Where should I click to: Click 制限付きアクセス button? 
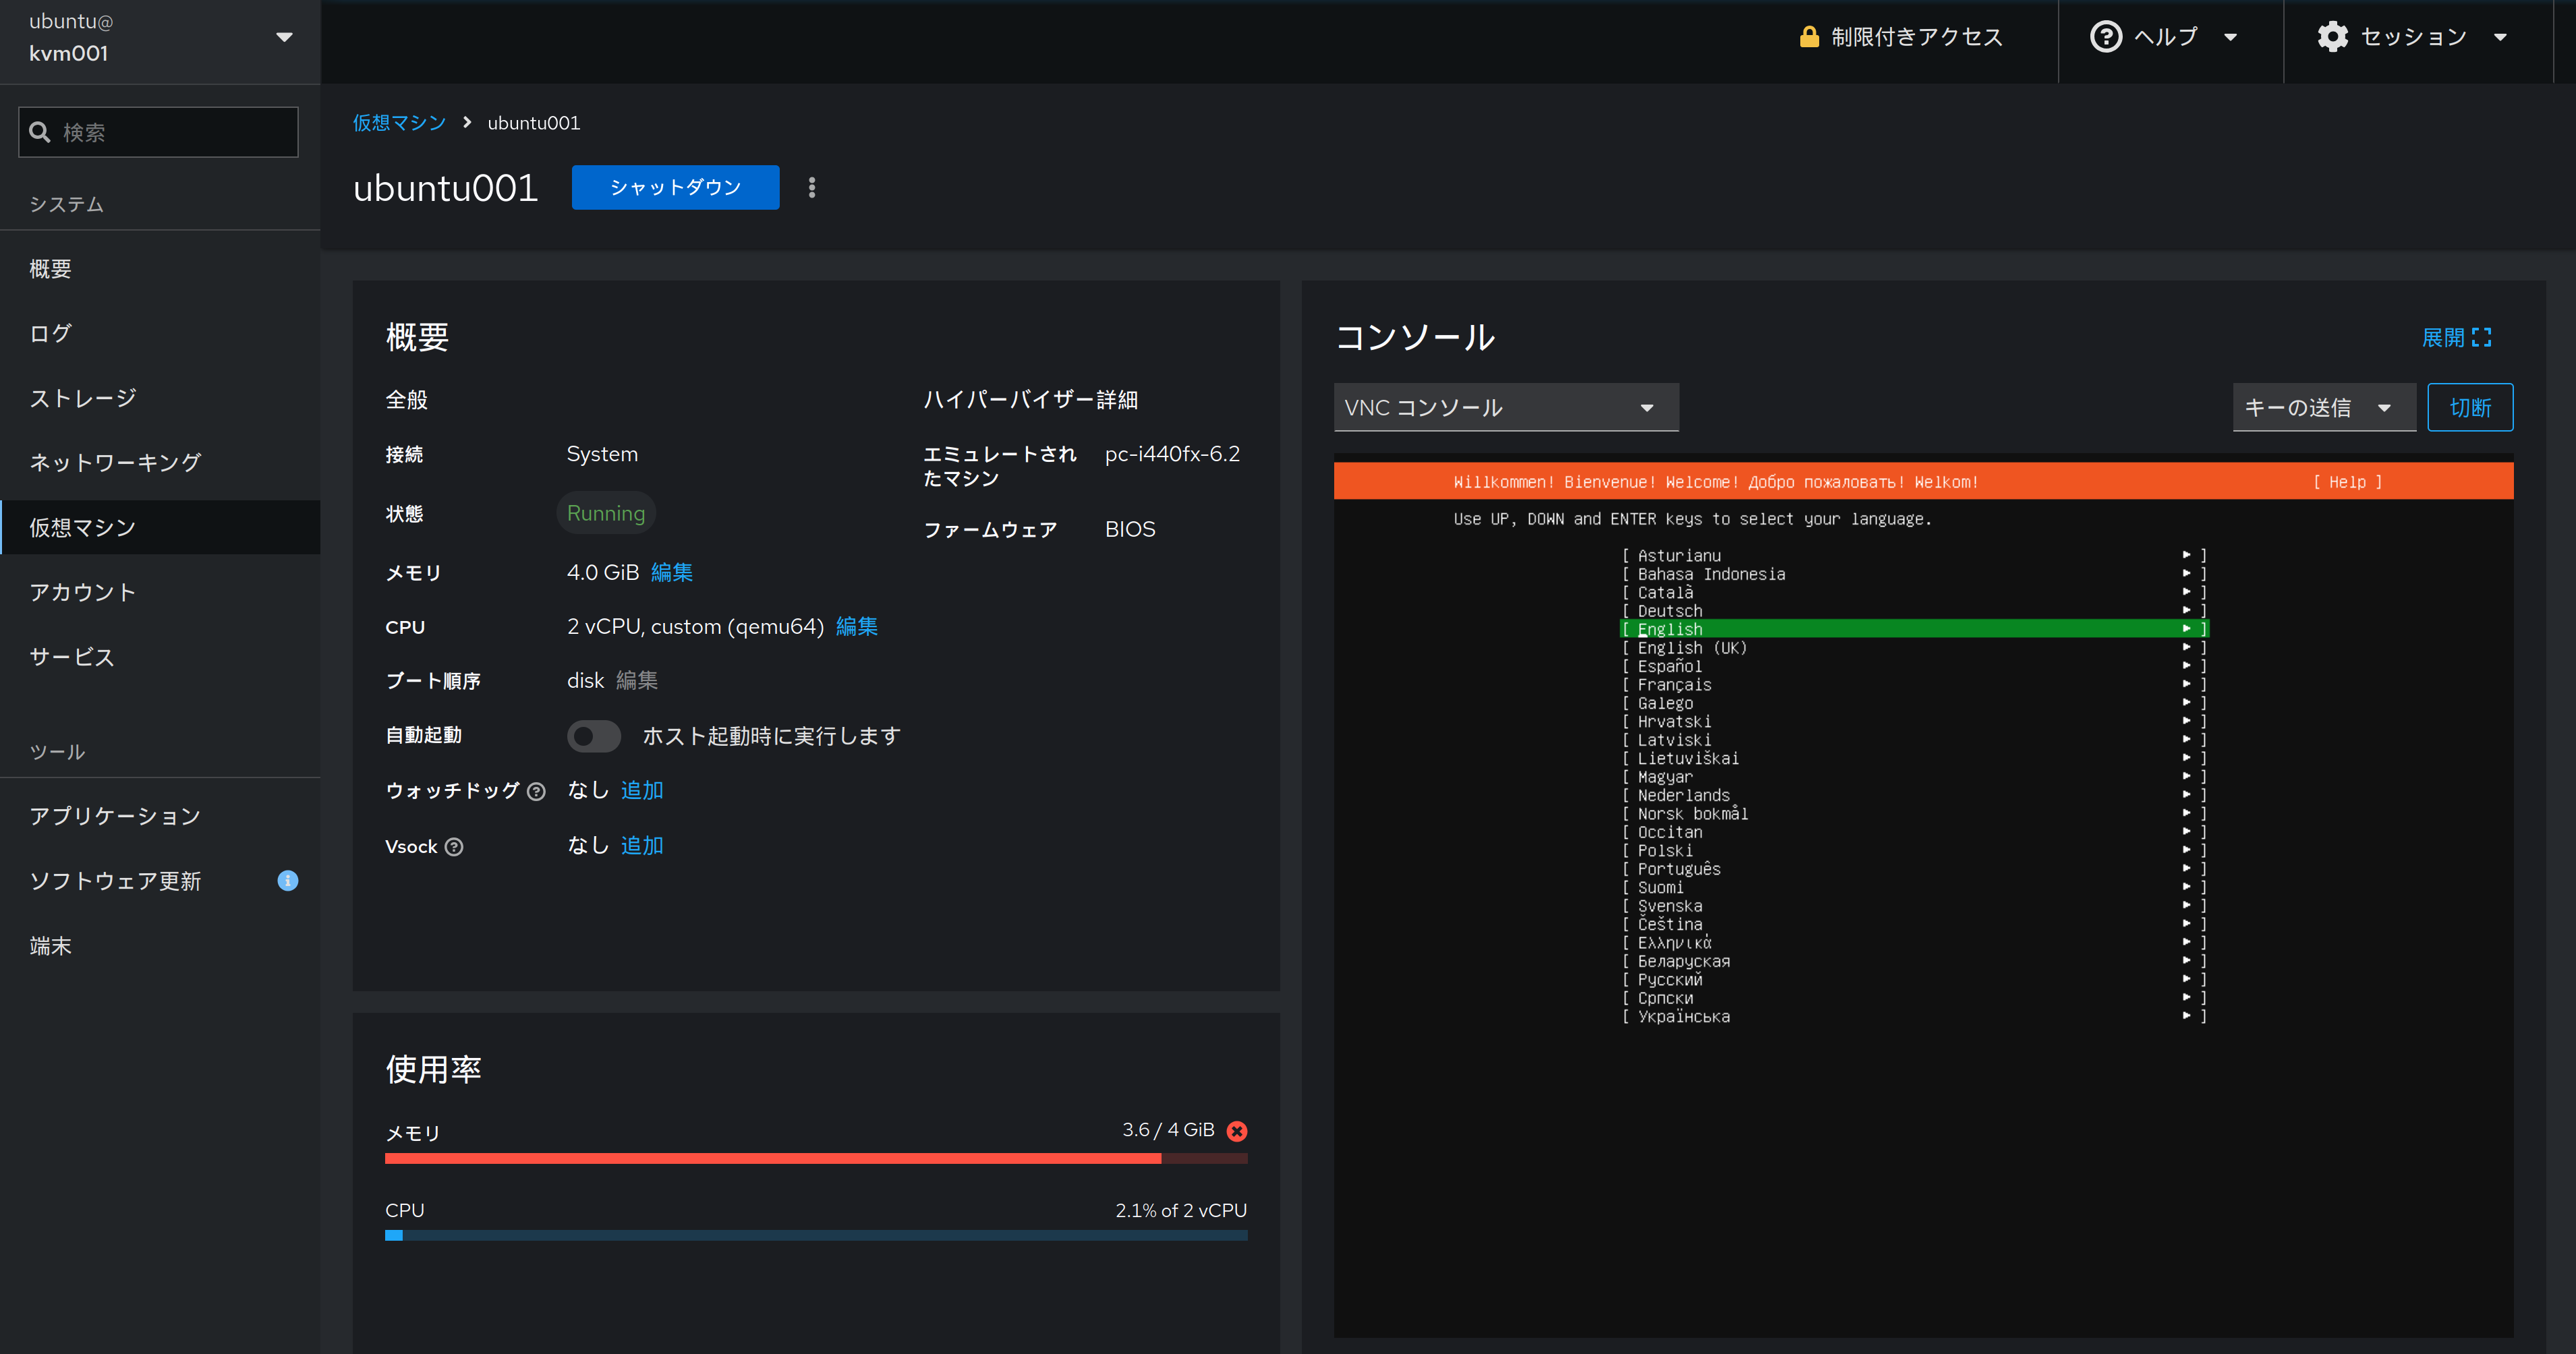[x=1900, y=38]
